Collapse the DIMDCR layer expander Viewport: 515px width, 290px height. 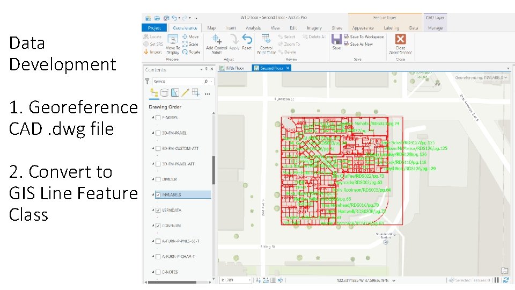coord(153,179)
